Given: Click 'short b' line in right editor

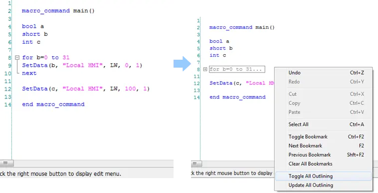Looking at the screenshot, I should (221, 48).
